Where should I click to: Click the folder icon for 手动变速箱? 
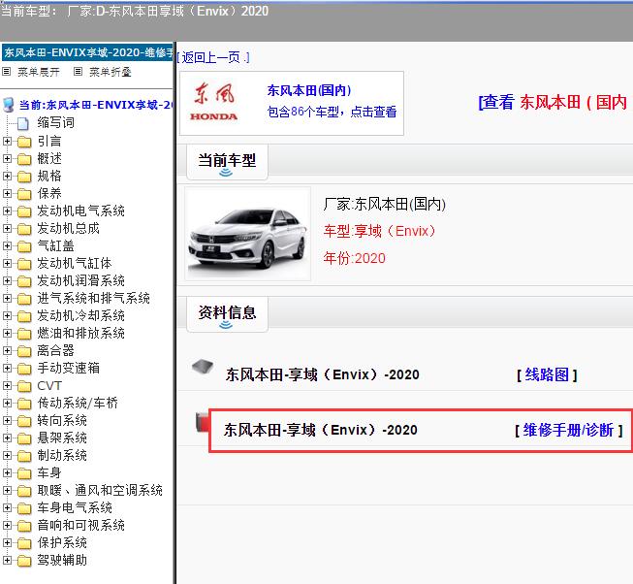(x=24, y=369)
